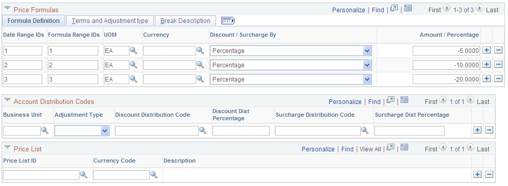Open the Currency lookup in the second formula row
The width and height of the screenshot is (508, 186).
coord(200,65)
